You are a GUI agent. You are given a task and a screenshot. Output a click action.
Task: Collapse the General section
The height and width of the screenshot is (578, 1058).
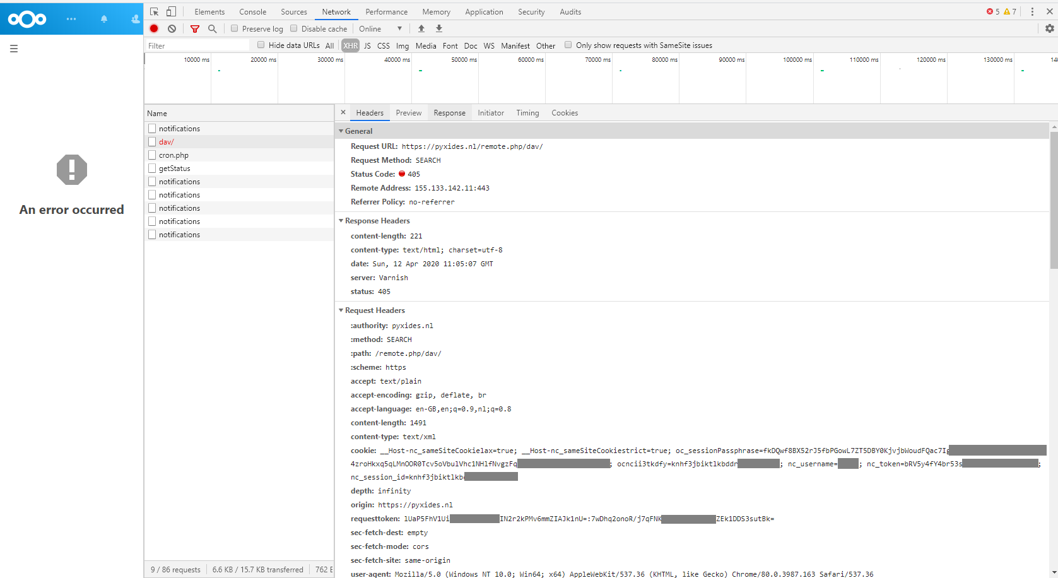tap(341, 131)
